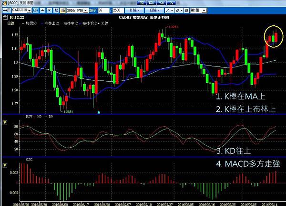This screenshot has height=206, width=286.
Task: Click the RSV indicator label
Action: point(29,117)
